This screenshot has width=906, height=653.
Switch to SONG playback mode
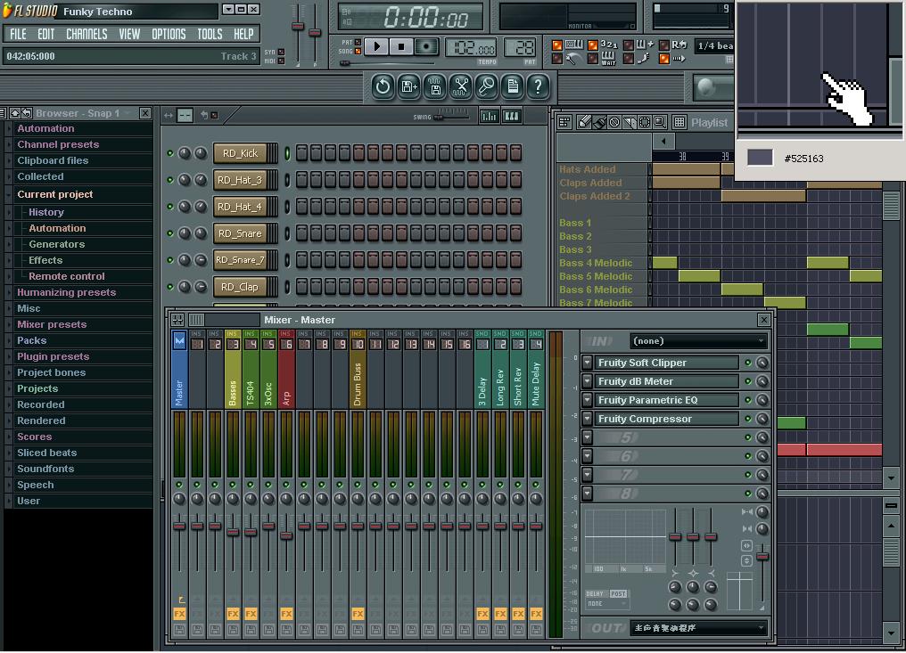tap(358, 52)
